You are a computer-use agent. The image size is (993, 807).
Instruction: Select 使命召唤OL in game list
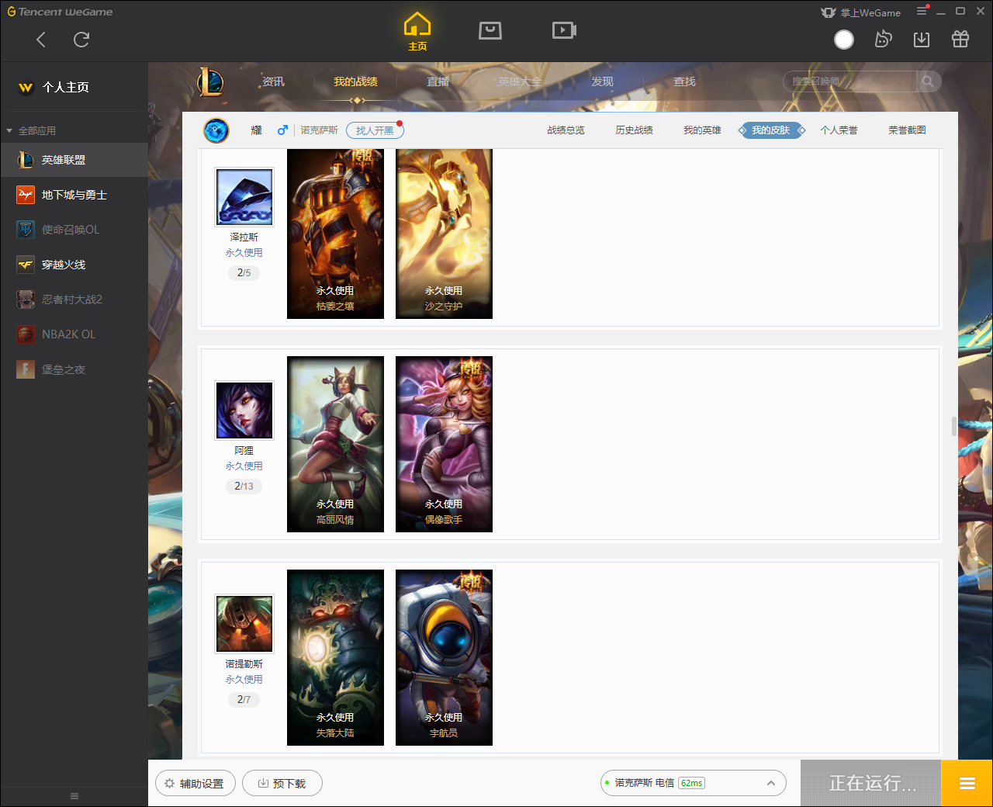click(x=74, y=230)
